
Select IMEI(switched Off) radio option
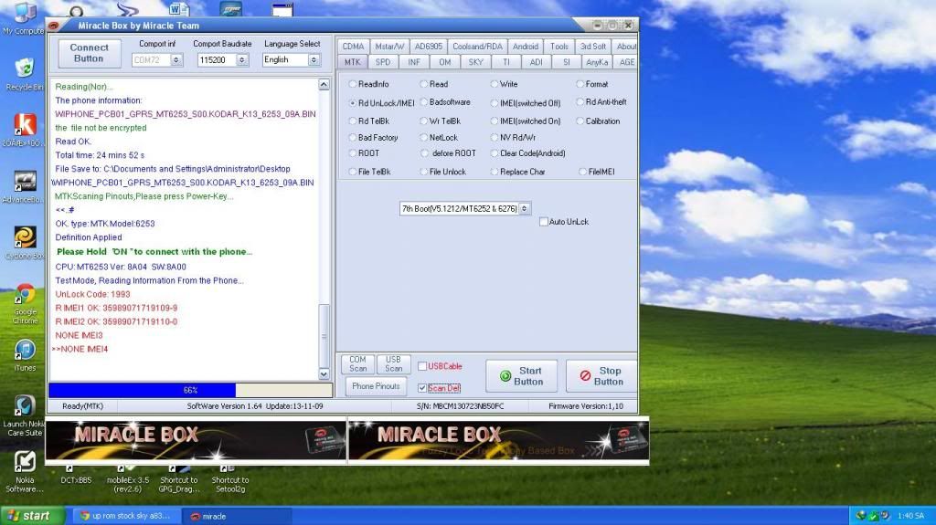coord(495,103)
